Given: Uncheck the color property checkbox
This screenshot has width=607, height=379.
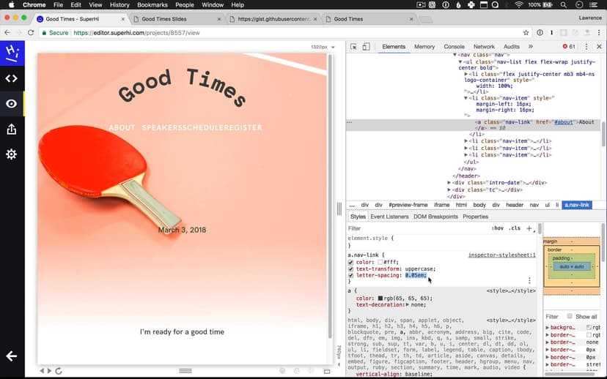Looking at the screenshot, I should 351,262.
